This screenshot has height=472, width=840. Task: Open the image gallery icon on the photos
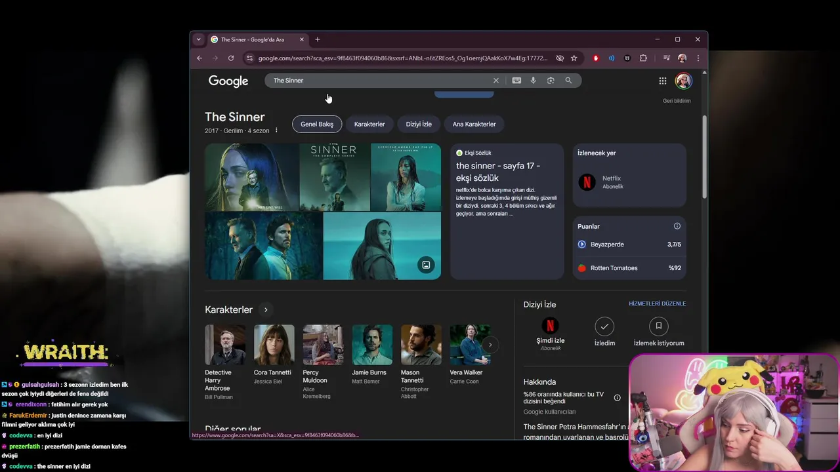click(x=426, y=265)
